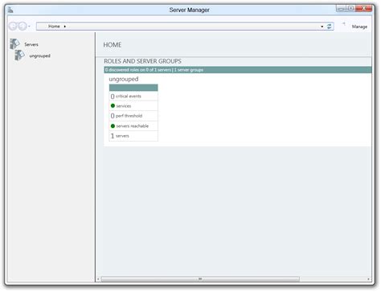Click the teal header of ungrouped tile

(x=133, y=88)
